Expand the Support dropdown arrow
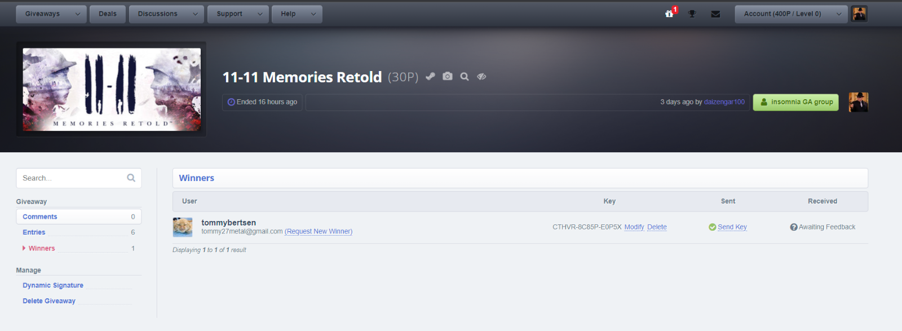Image resolution: width=902 pixels, height=331 pixels. point(260,14)
